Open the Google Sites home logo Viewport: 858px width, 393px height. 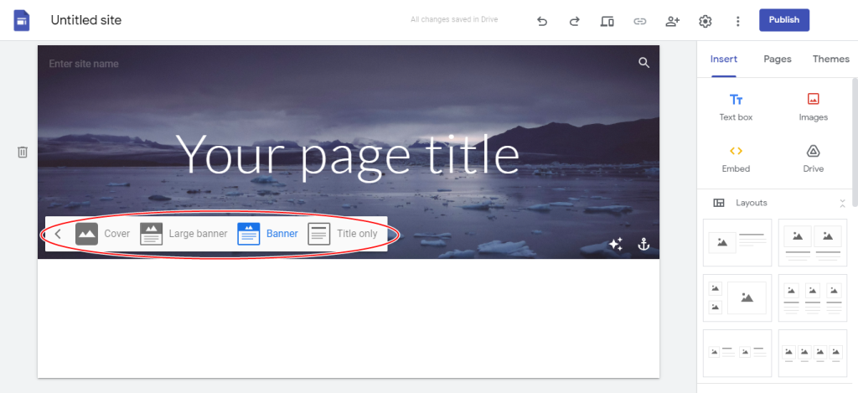click(21, 21)
